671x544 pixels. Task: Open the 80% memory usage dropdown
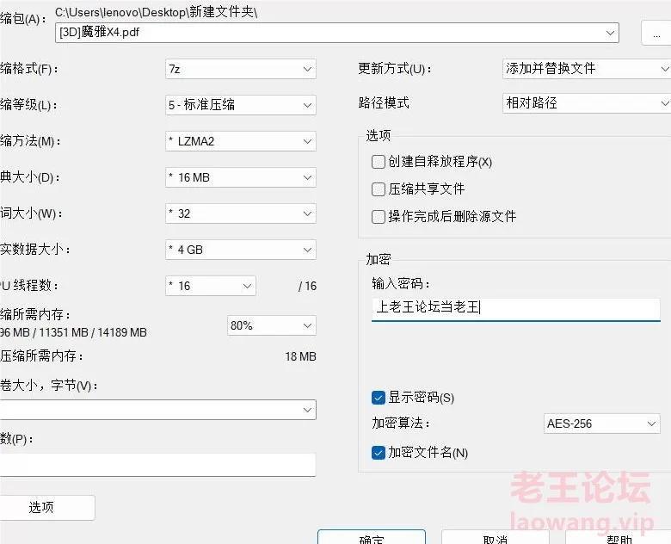coord(271,325)
